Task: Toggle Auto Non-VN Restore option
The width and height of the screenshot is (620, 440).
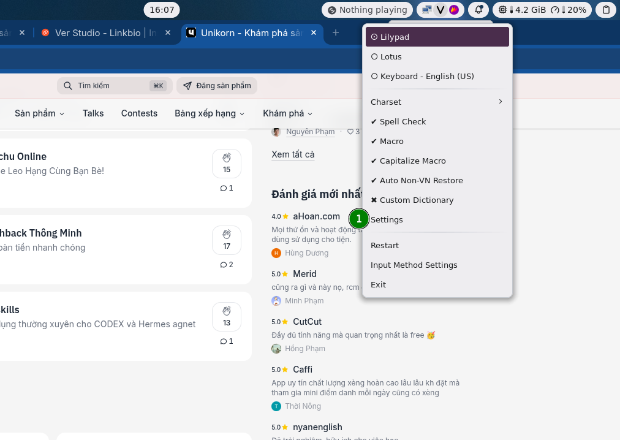Action: [x=437, y=180]
